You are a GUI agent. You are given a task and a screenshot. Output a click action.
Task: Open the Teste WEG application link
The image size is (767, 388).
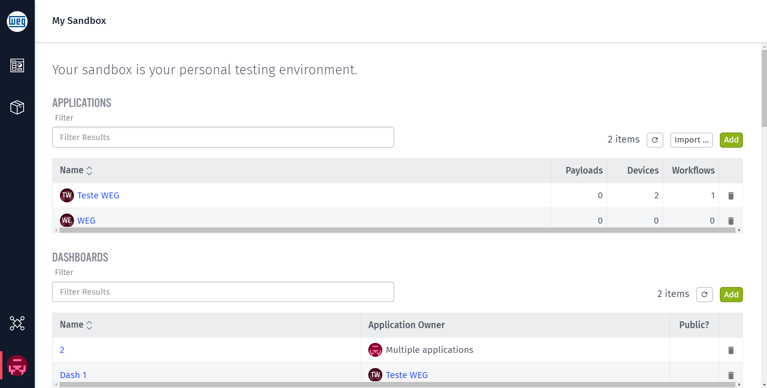[98, 196]
